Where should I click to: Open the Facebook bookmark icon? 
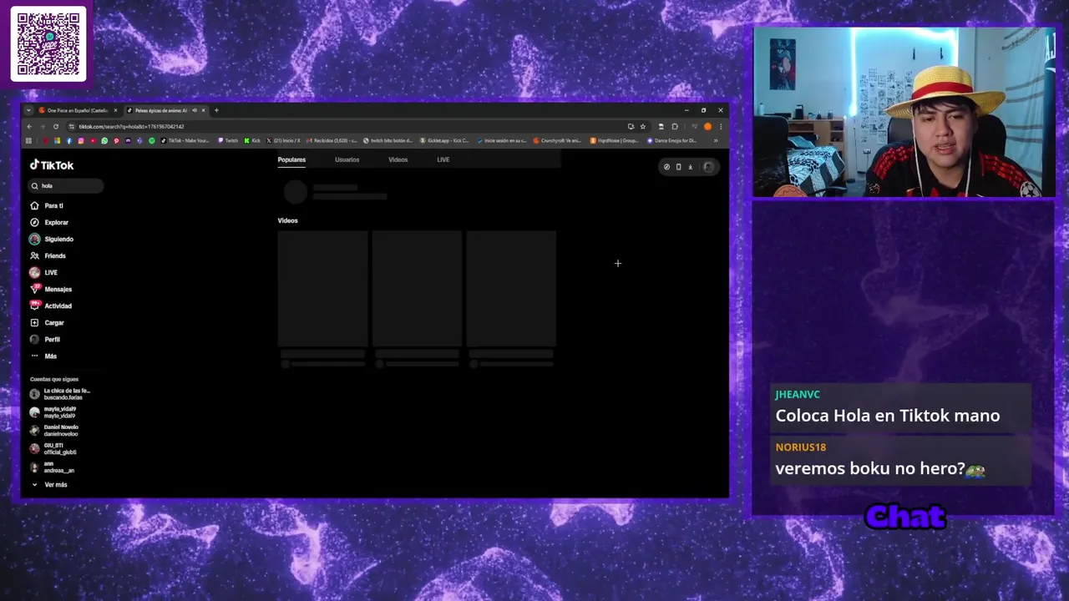coord(69,140)
